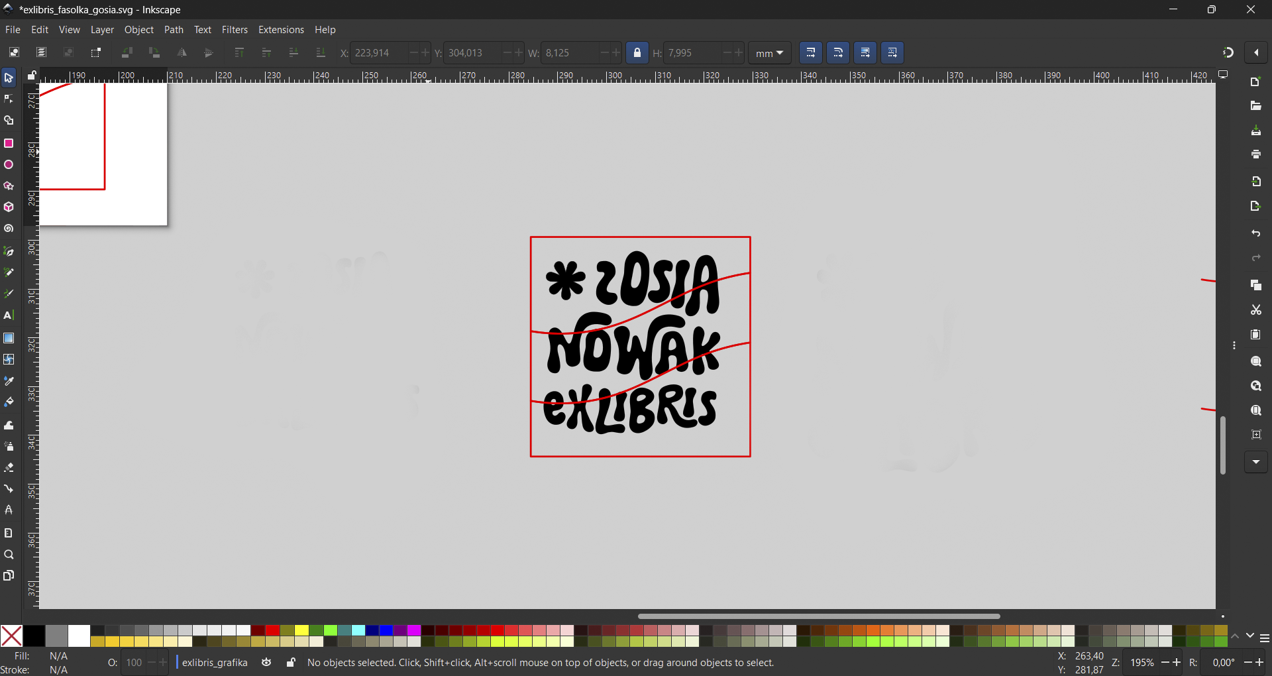Show previous palette row
This screenshot has height=676, width=1272.
(x=1235, y=636)
